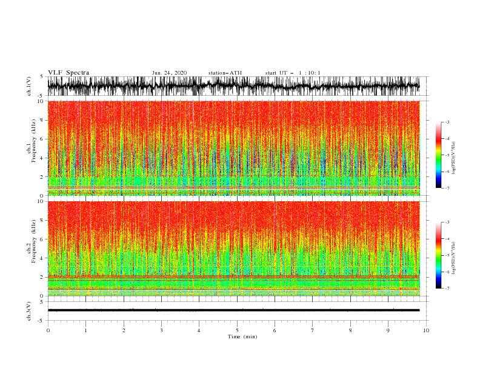Click the "station=ATH" header label

click(x=225, y=73)
